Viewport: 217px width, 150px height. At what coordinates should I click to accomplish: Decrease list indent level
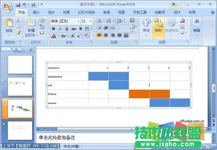(100, 28)
